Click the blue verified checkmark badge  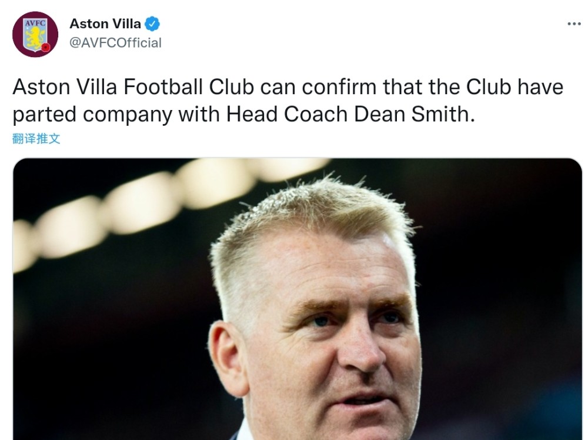tap(152, 24)
